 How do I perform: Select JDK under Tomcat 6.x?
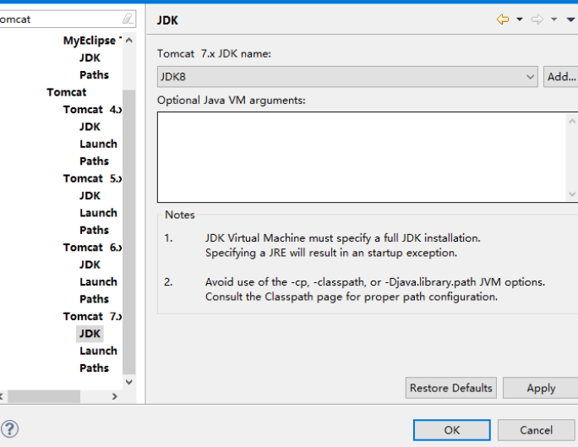click(x=90, y=264)
